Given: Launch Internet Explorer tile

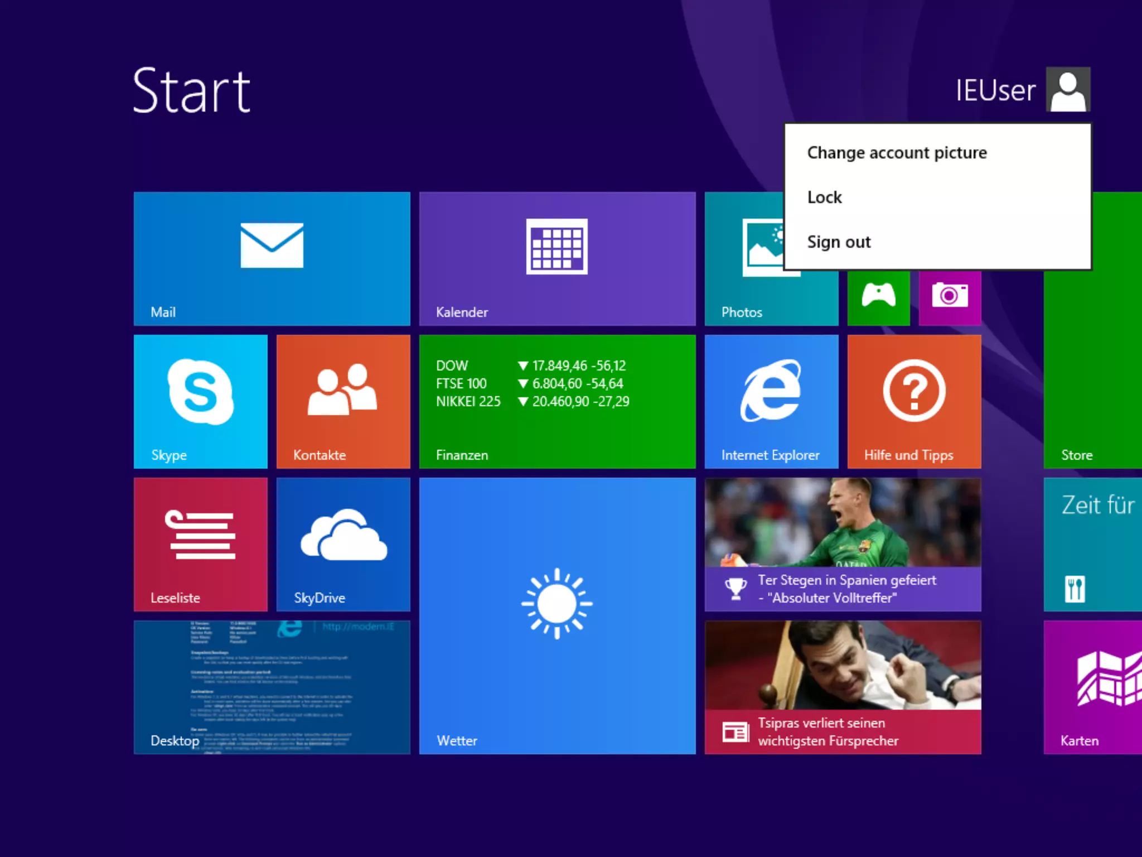Looking at the screenshot, I should coord(771,401).
